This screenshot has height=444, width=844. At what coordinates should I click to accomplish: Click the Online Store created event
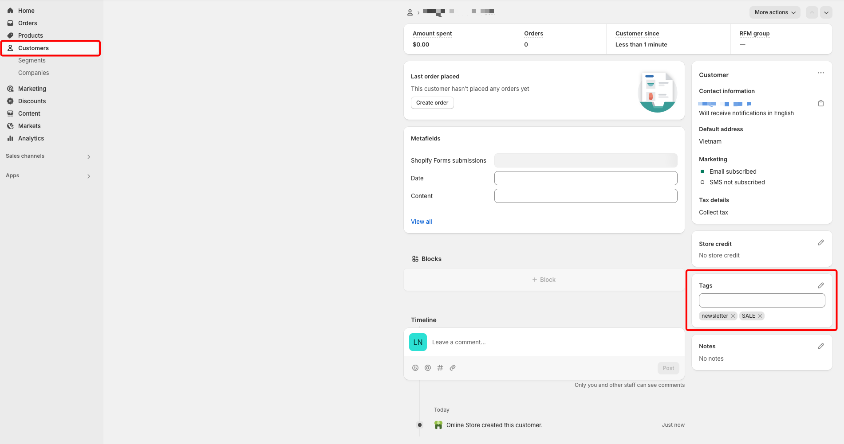(494, 425)
